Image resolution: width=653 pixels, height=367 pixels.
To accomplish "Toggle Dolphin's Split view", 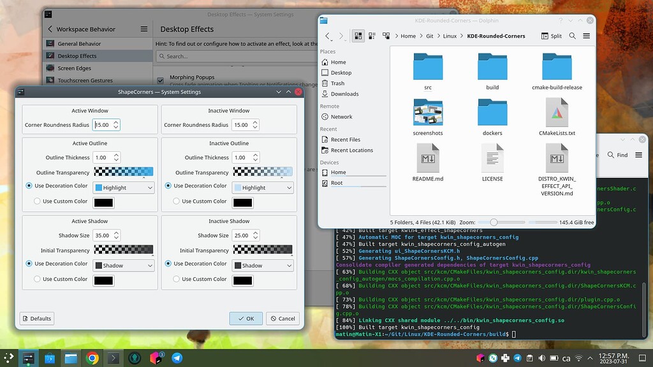I will [x=551, y=36].
